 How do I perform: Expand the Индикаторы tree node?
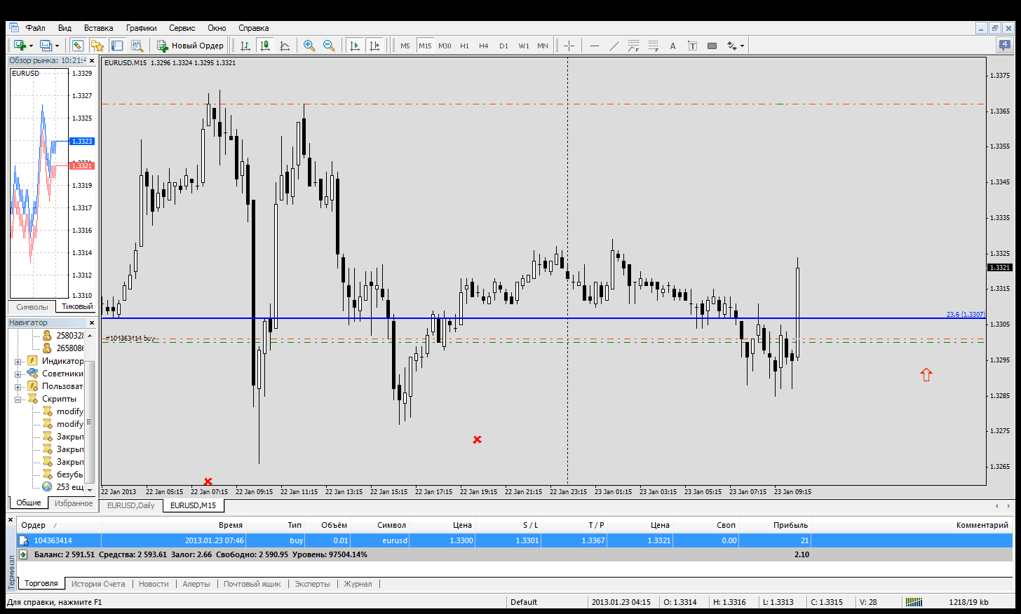click(18, 362)
